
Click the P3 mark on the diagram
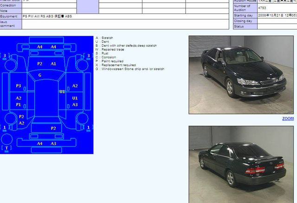(x=19, y=86)
